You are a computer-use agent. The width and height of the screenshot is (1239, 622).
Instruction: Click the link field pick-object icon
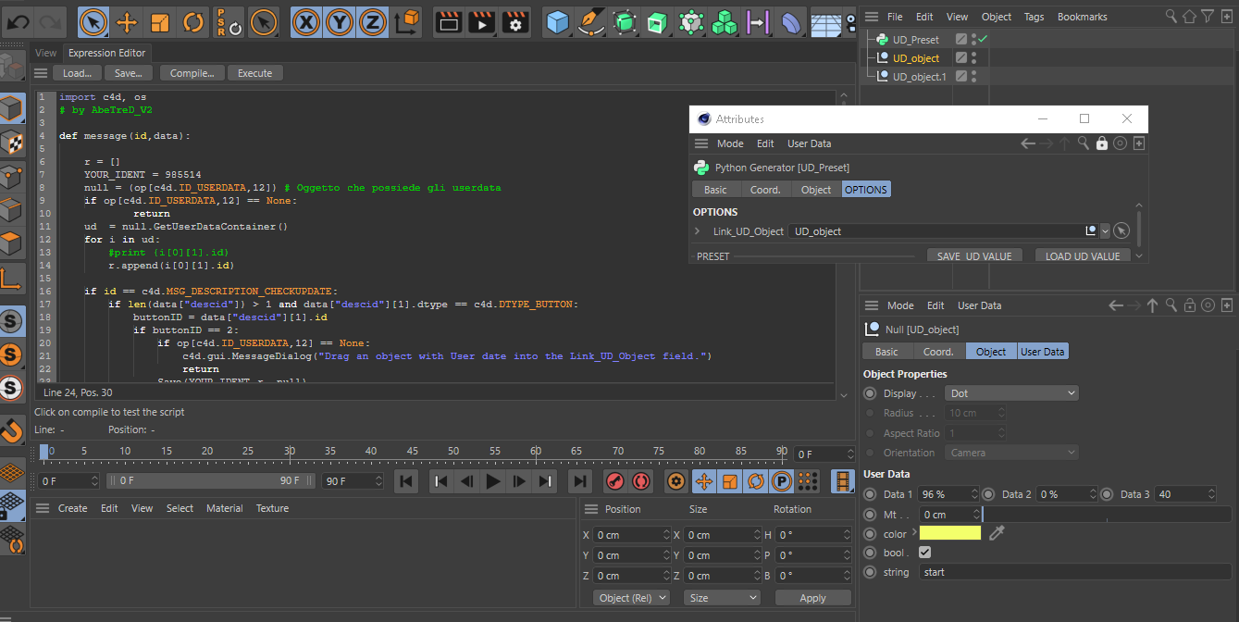click(1121, 231)
